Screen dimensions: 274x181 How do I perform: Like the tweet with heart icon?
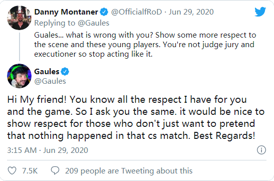pyautogui.click(x=12, y=170)
